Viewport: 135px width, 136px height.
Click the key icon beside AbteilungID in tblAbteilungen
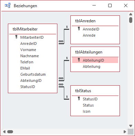click(79, 60)
